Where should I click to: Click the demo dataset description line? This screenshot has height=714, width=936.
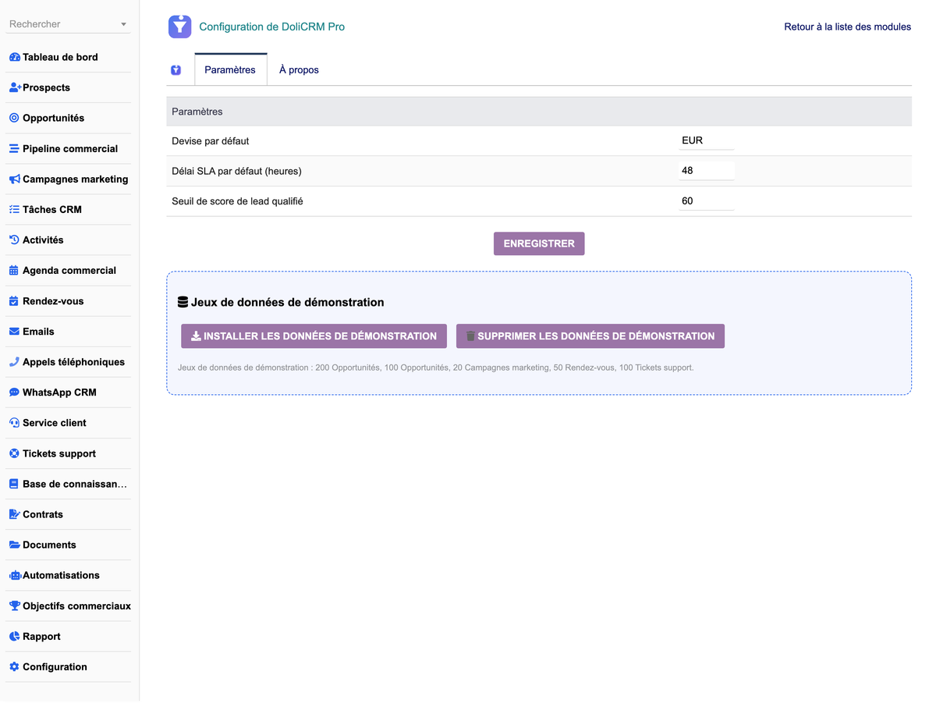point(435,367)
